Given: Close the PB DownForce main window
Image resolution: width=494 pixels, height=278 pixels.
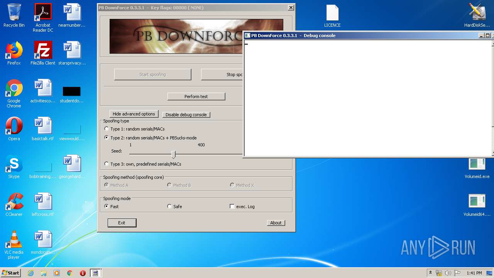Looking at the screenshot, I should [x=291, y=8].
